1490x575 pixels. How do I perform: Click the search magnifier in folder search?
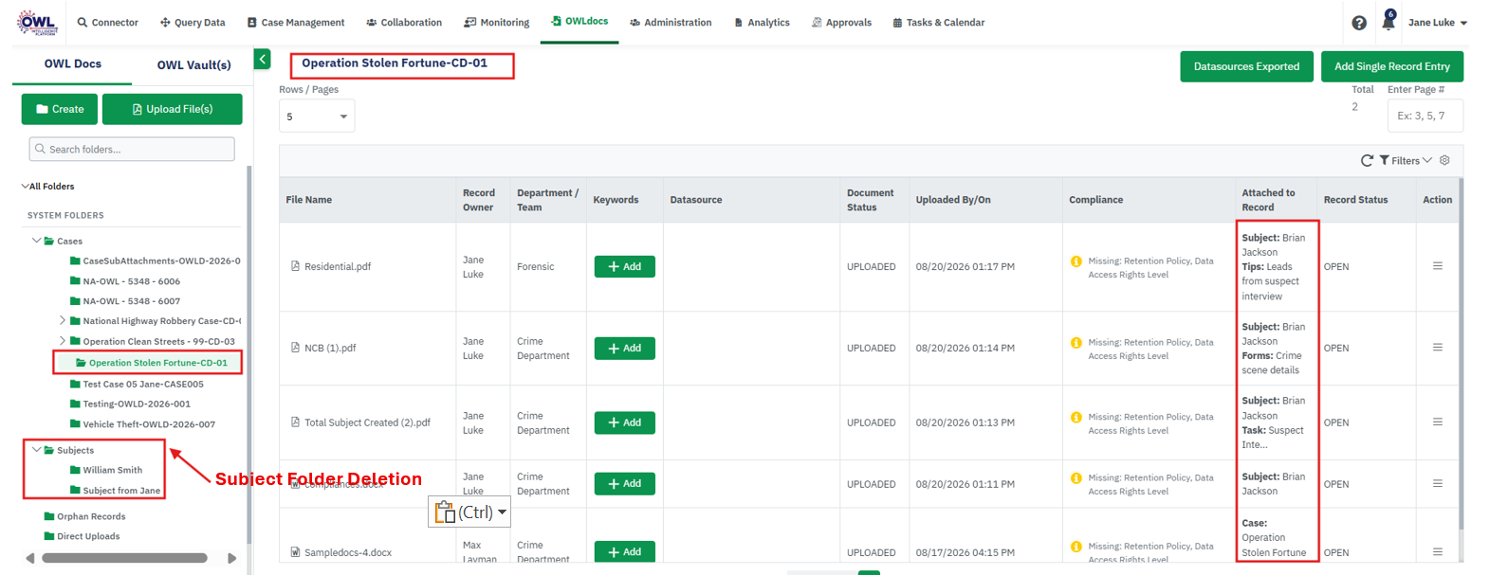40,149
